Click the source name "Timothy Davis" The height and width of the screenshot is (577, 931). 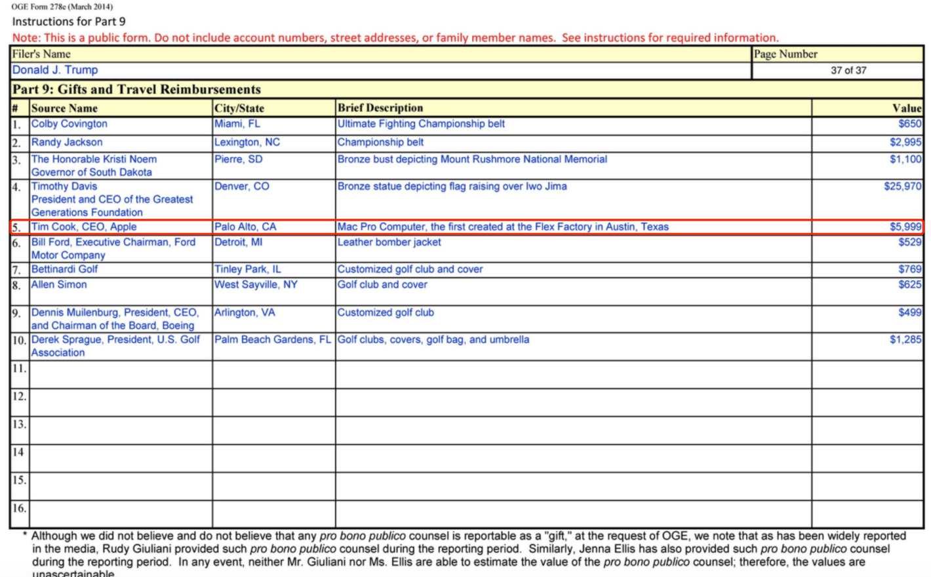point(64,186)
